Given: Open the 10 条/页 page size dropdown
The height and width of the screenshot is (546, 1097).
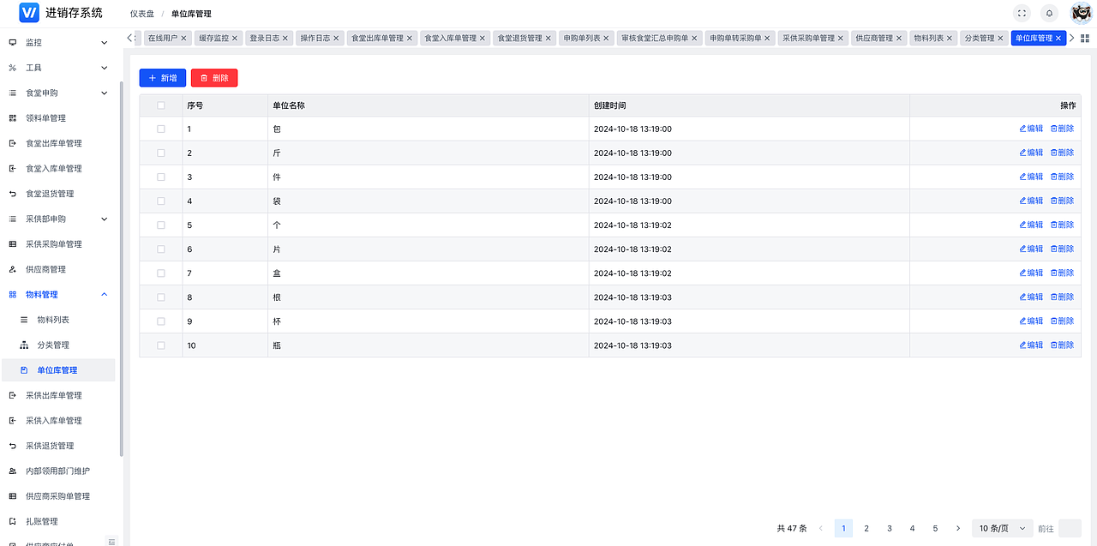Looking at the screenshot, I should tap(1002, 528).
